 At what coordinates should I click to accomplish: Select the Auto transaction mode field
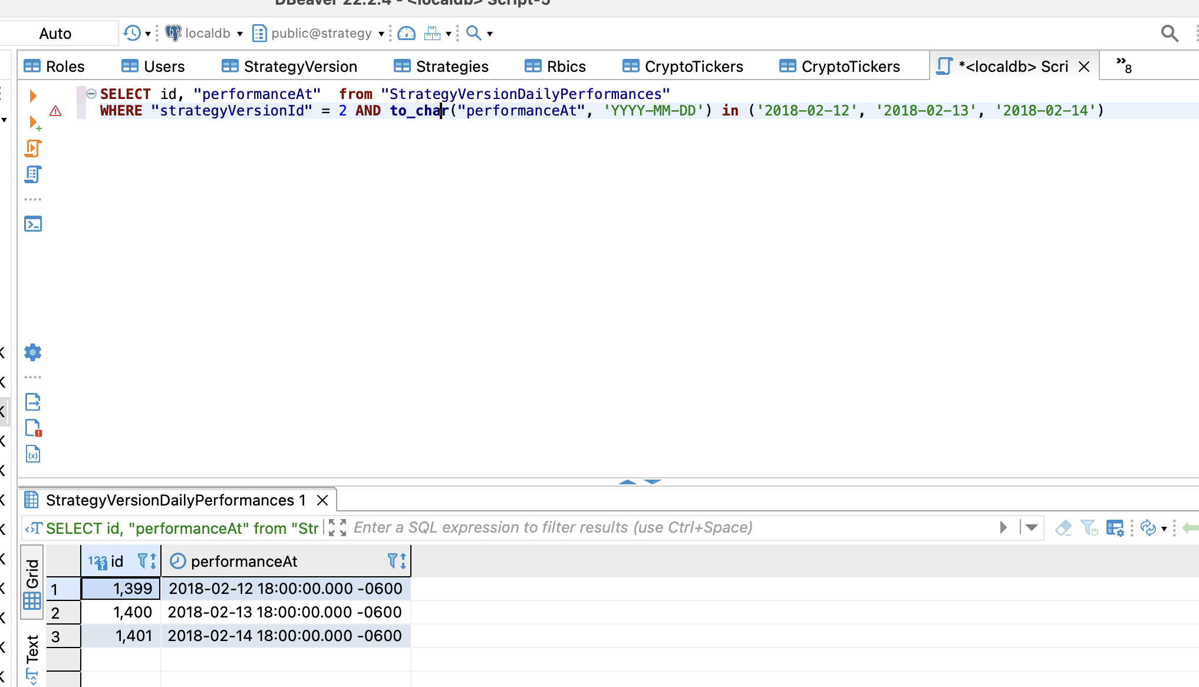[x=58, y=33]
